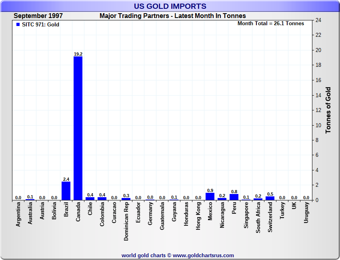Click the 24 tick on the y-axis
This screenshot has height=260, width=340.
tap(319, 20)
